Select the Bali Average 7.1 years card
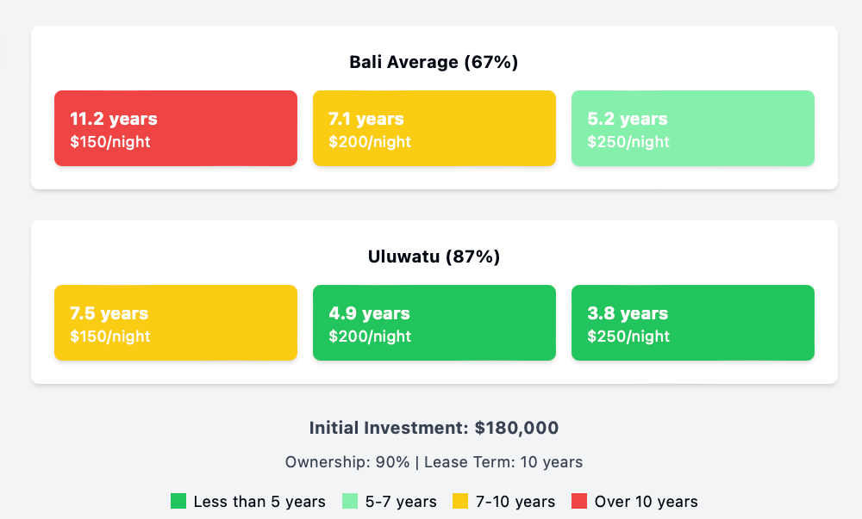 (434, 128)
